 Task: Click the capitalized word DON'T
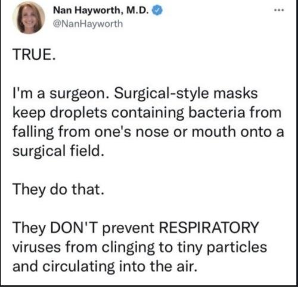pos(74,228)
